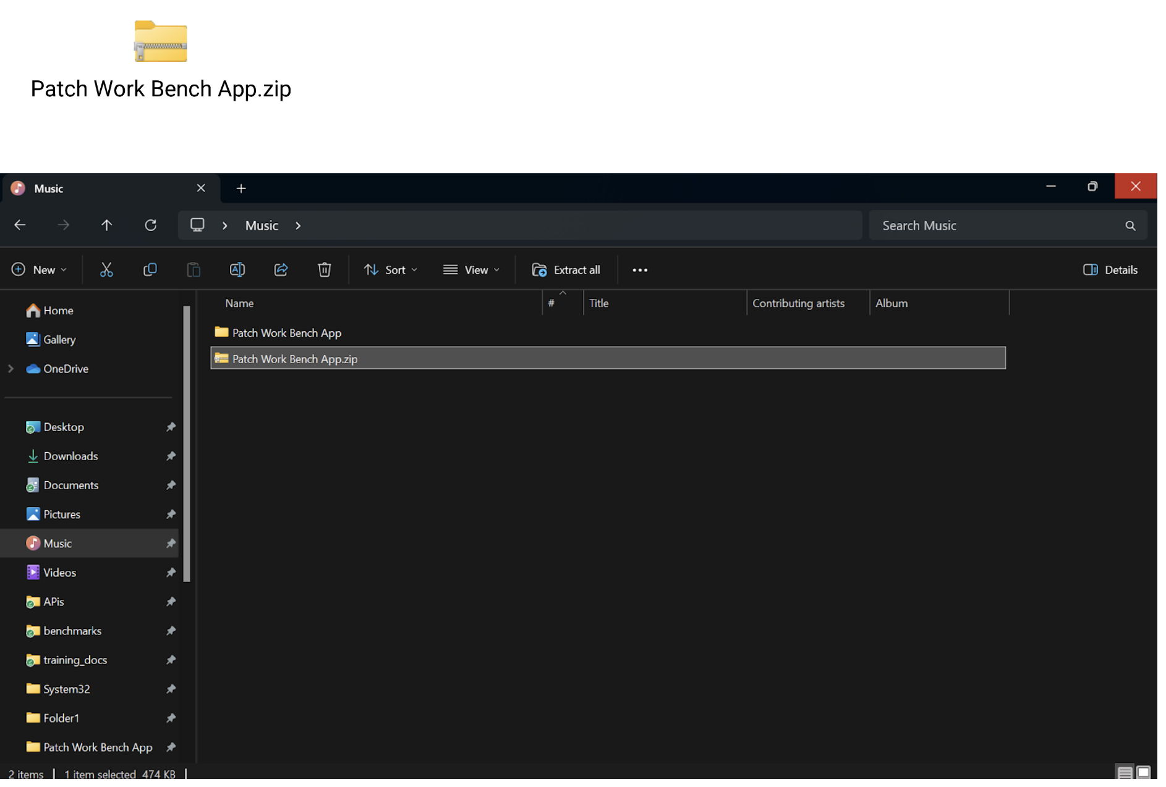The width and height of the screenshot is (1166, 787).
Task: Switch to large thumbnails view in status bar
Action: tap(1143, 772)
